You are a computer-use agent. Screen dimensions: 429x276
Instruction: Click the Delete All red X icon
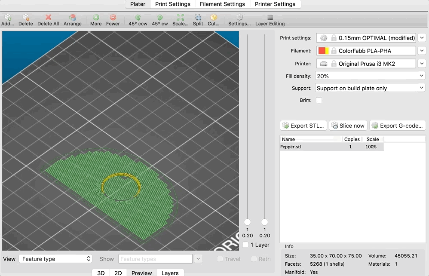pos(48,18)
